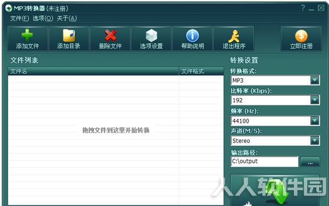Click the 文件格式 column header
Screen dimensions: 329x206
point(201,71)
